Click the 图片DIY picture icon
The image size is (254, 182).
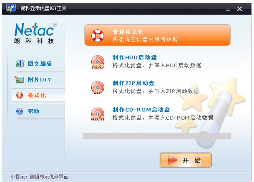click(x=19, y=79)
